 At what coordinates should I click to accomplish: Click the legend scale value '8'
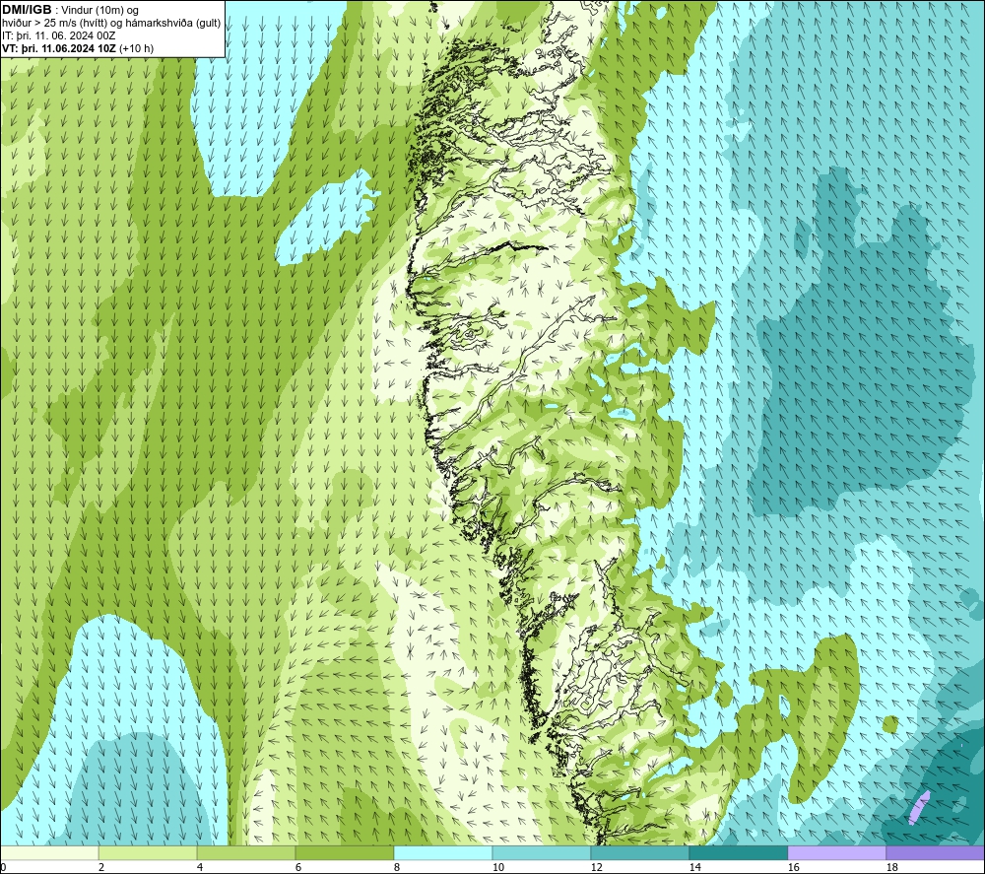397,868
